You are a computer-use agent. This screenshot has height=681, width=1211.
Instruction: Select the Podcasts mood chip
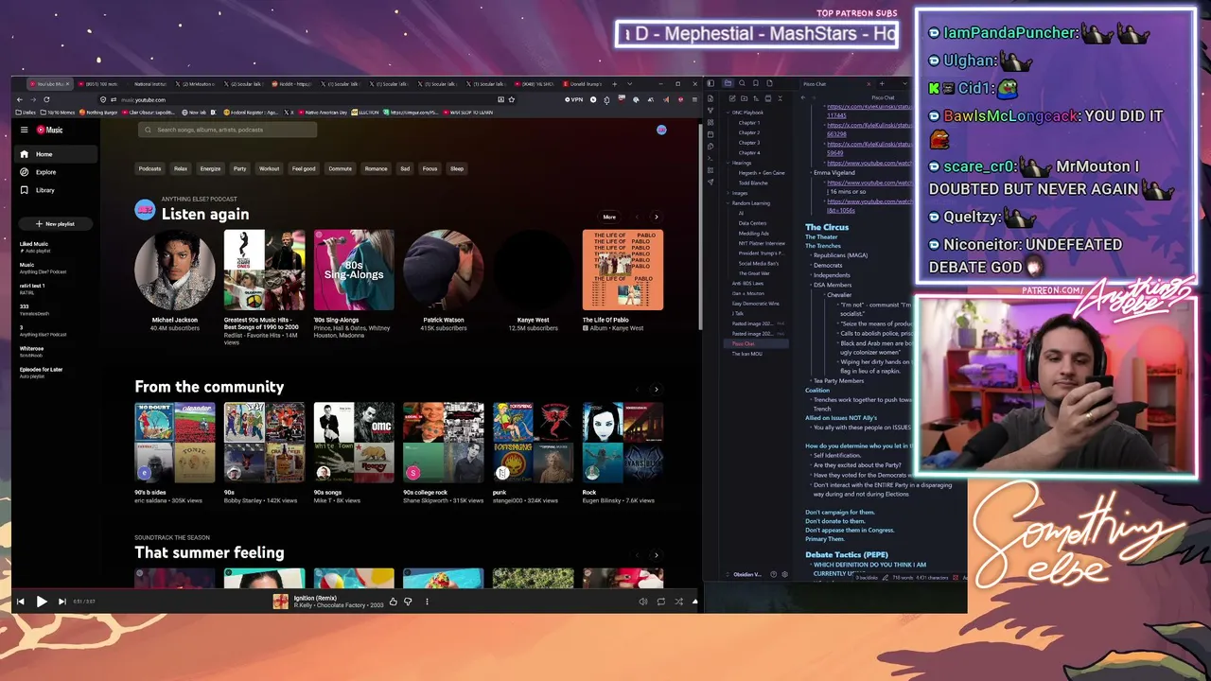[x=150, y=168]
